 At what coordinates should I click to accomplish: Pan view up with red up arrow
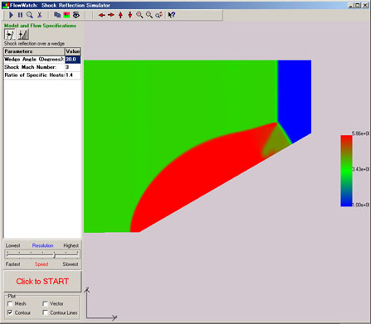[x=120, y=15]
